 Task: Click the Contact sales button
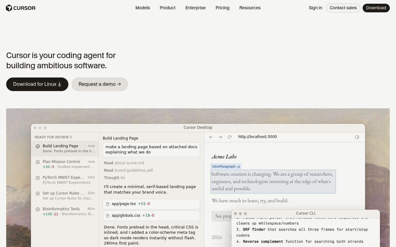(x=343, y=8)
